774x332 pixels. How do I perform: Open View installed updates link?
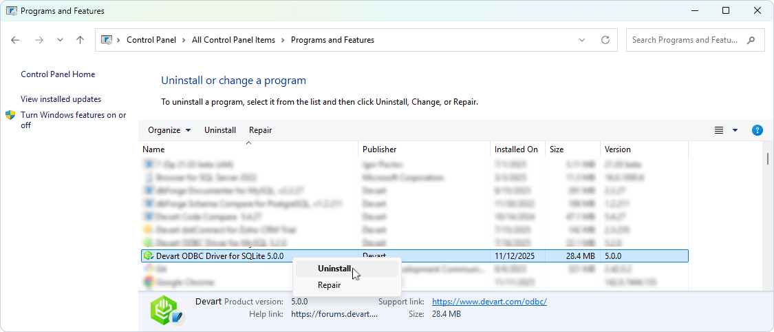coord(61,99)
